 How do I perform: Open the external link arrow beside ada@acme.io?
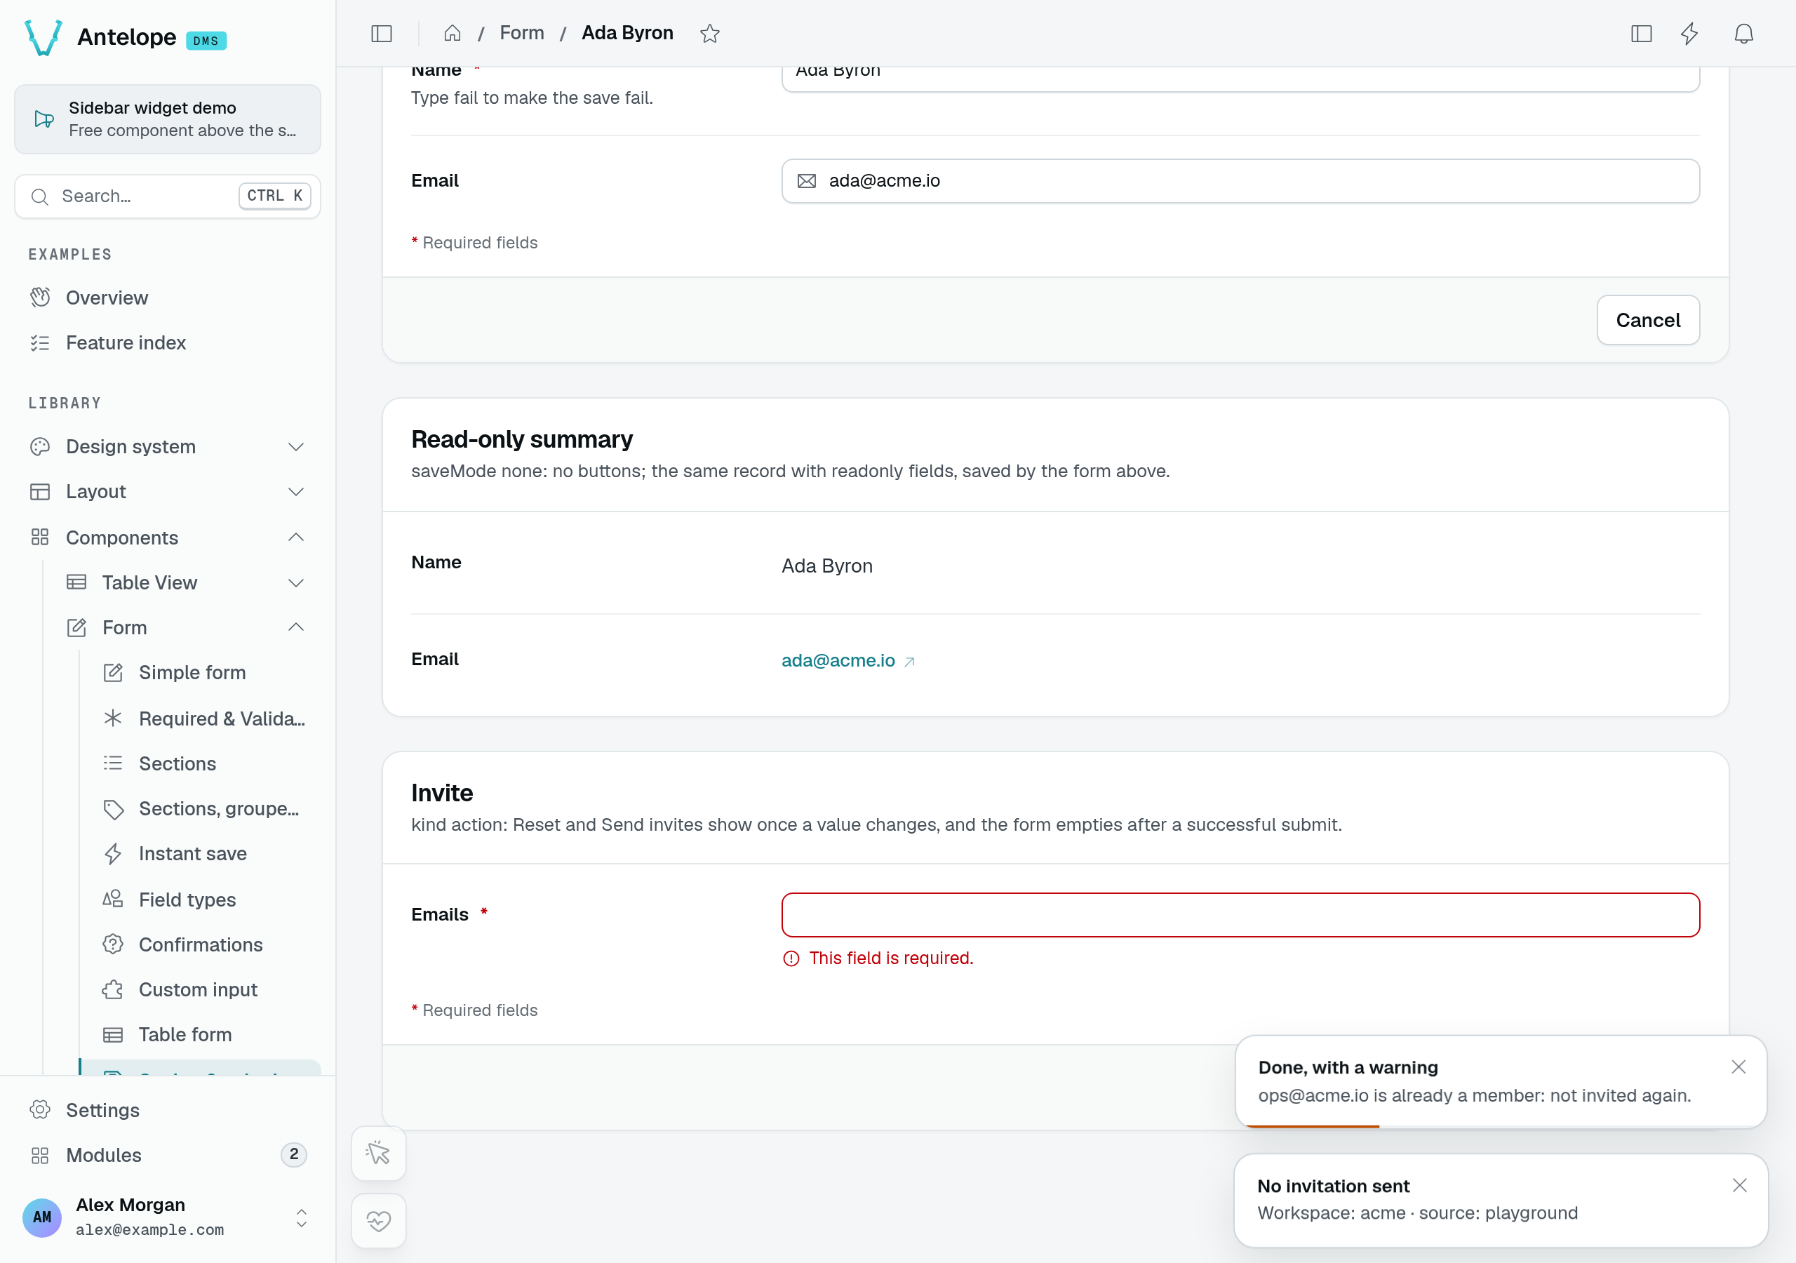(x=909, y=661)
